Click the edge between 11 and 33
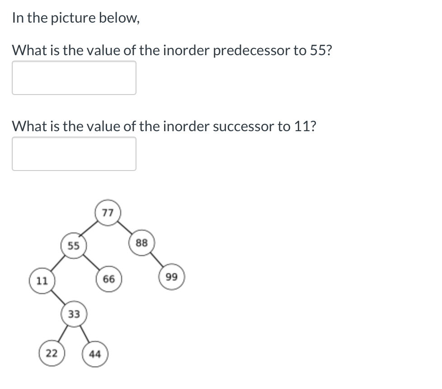Viewport: 442px width, 389px height. pos(57,297)
